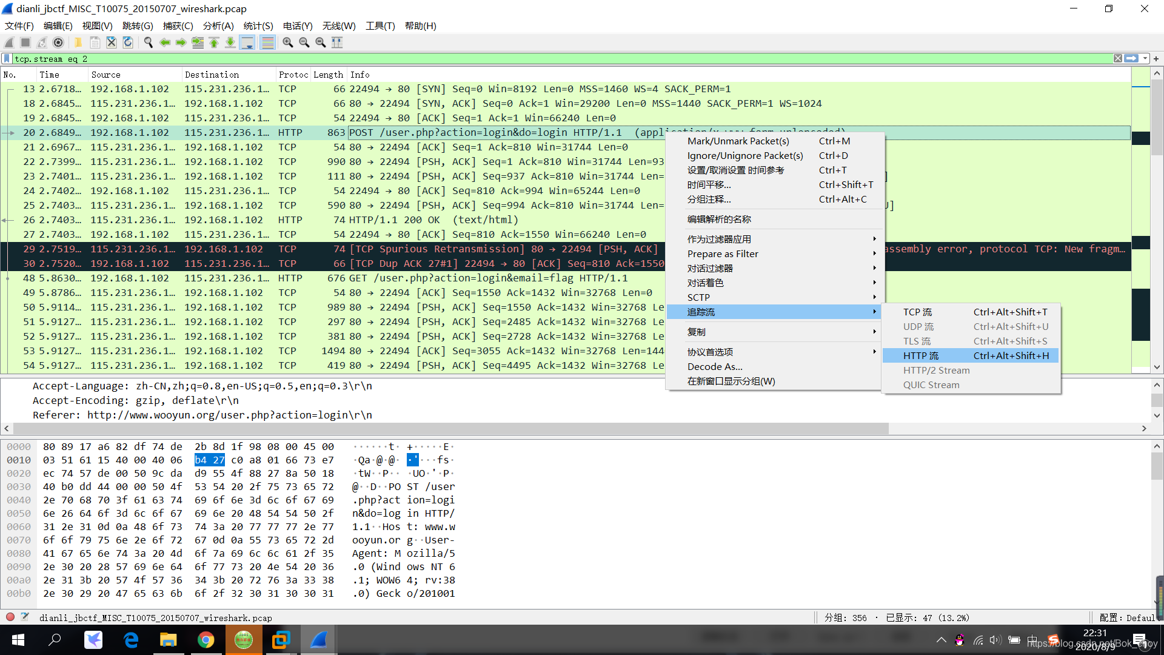
Task: Click Decode As... menu entry
Action: [x=774, y=367]
